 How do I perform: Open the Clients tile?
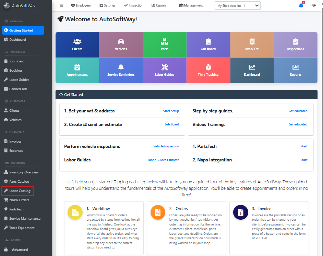[x=77, y=45]
